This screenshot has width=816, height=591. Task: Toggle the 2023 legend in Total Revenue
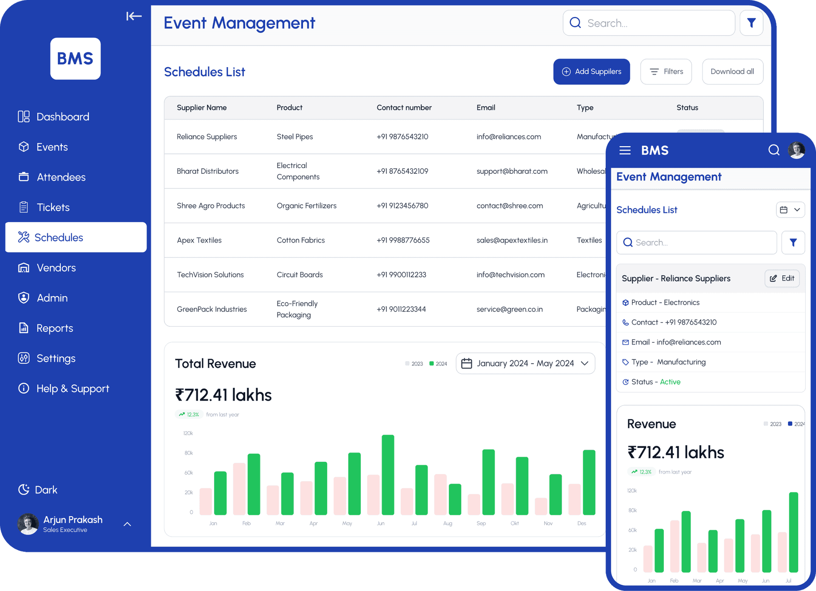pos(414,364)
